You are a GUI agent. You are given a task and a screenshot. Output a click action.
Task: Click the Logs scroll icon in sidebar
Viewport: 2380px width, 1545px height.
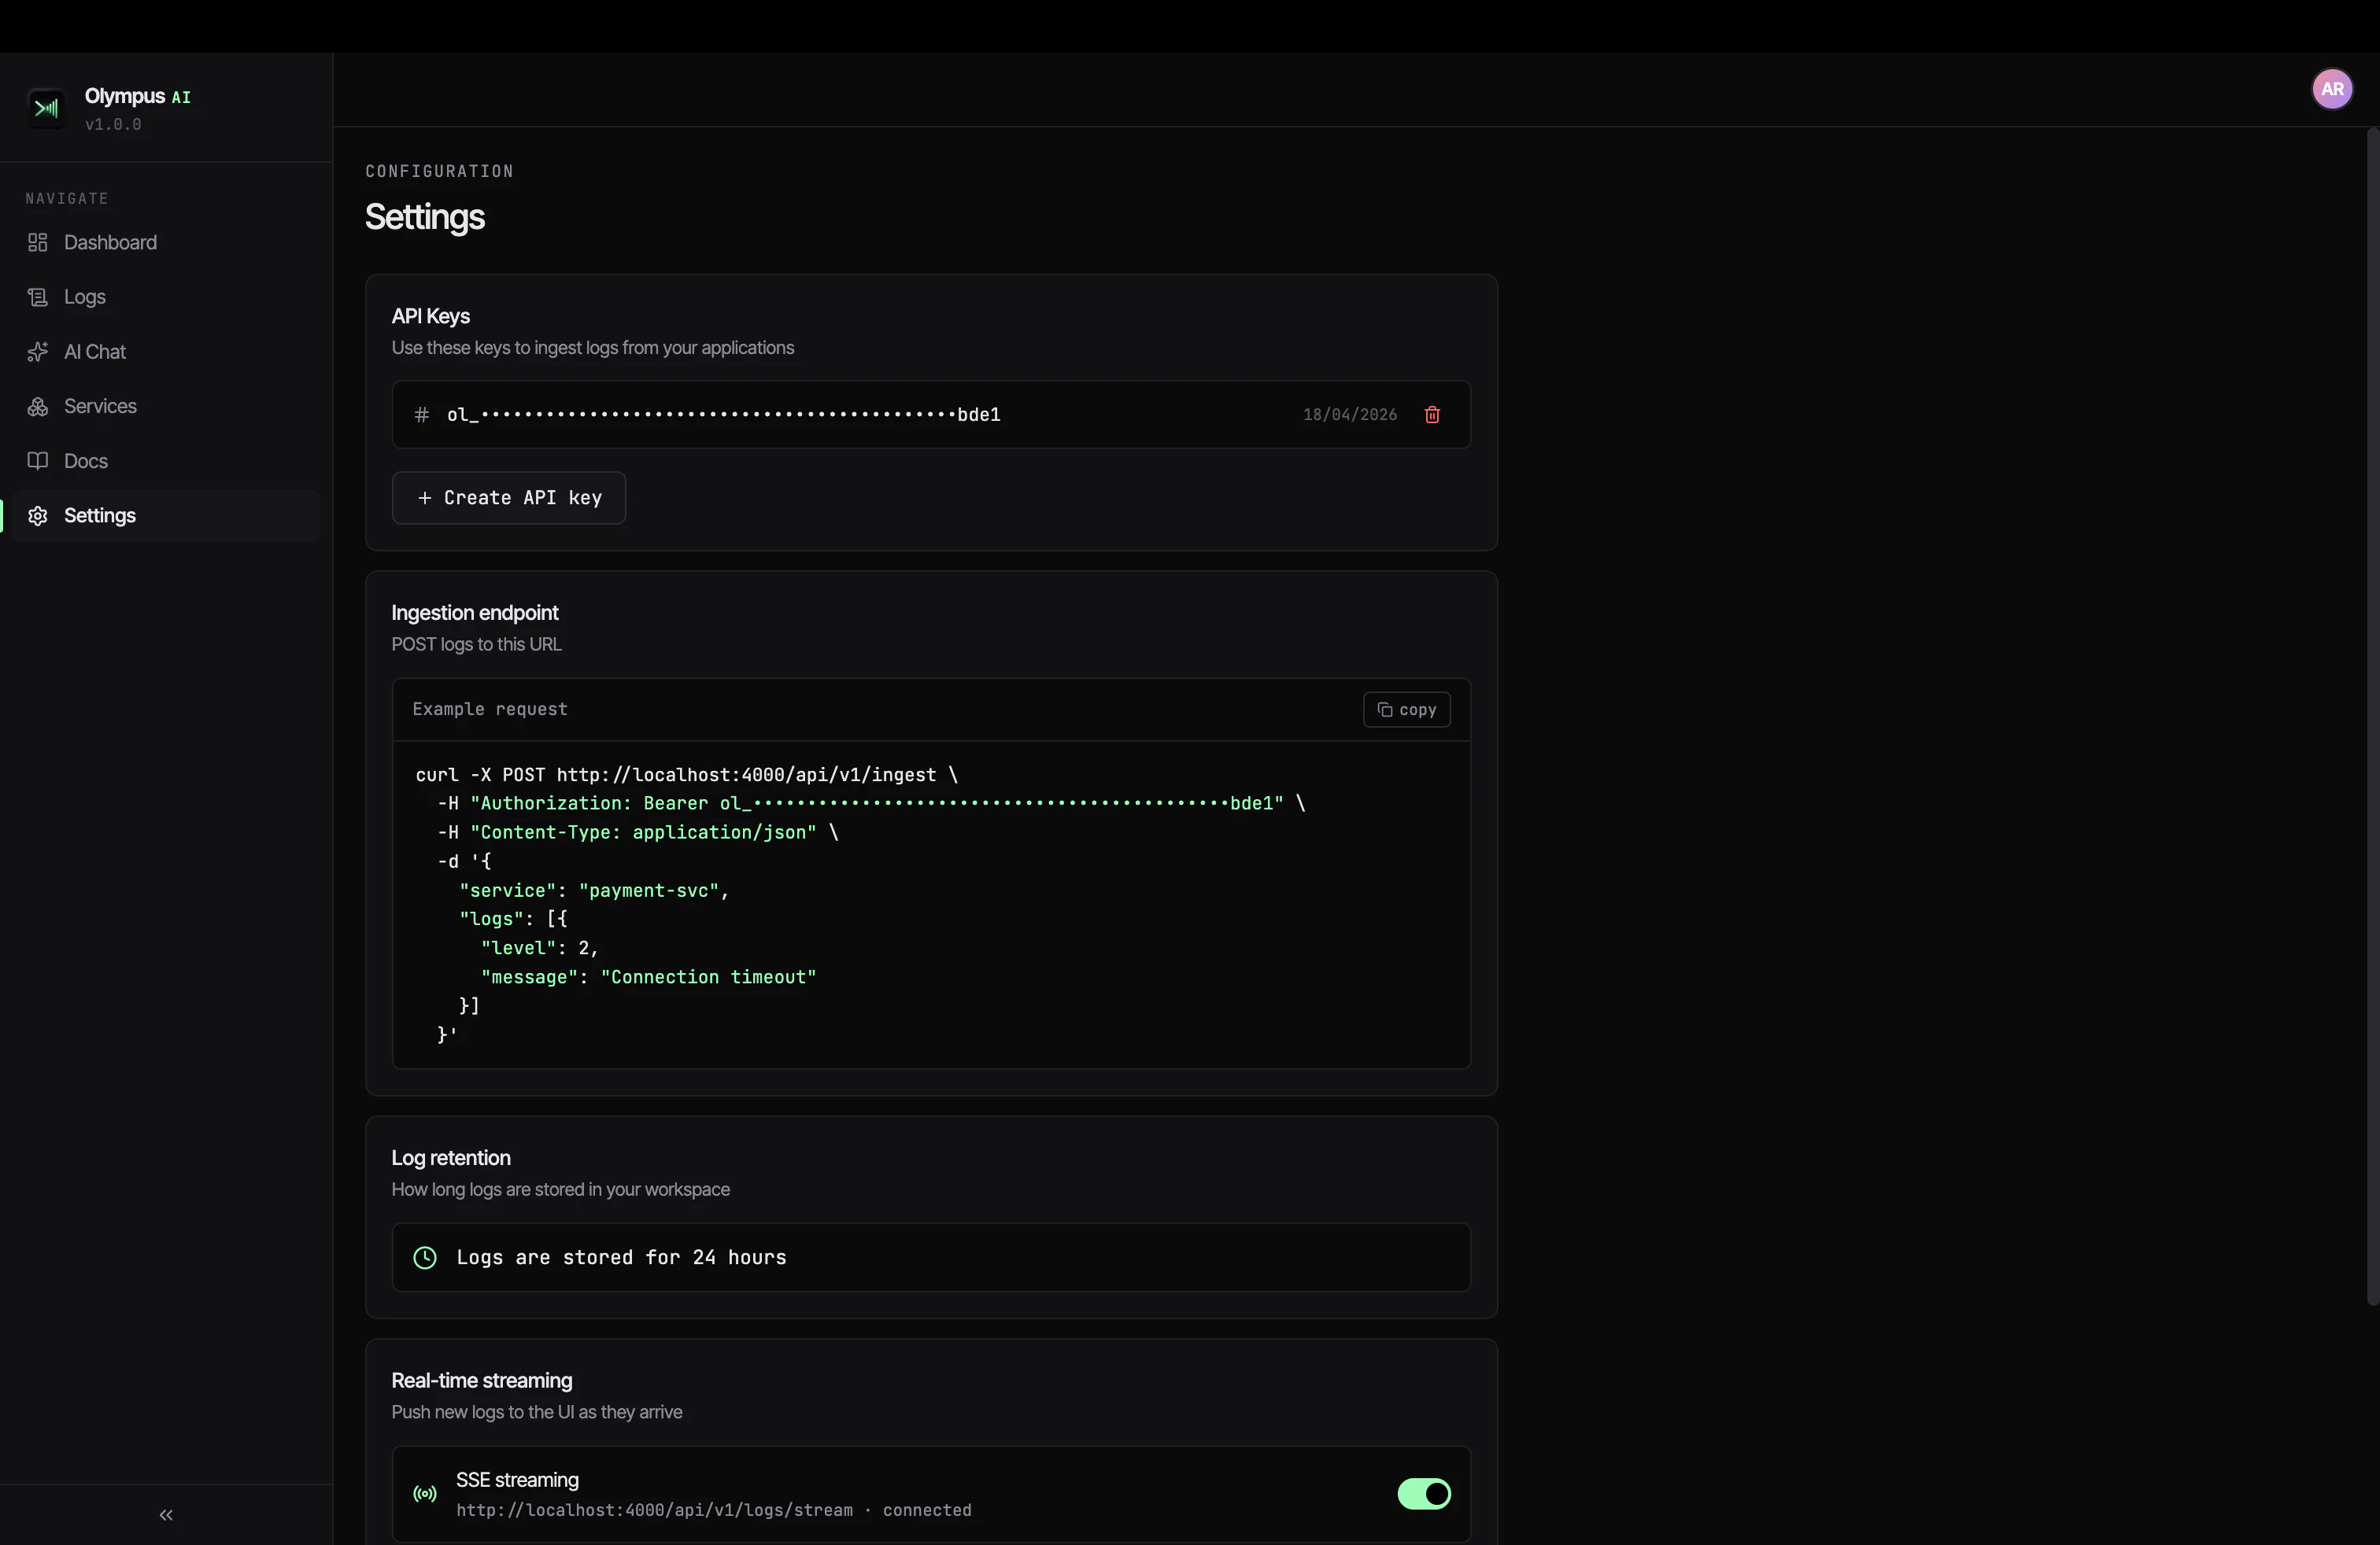coord(38,297)
